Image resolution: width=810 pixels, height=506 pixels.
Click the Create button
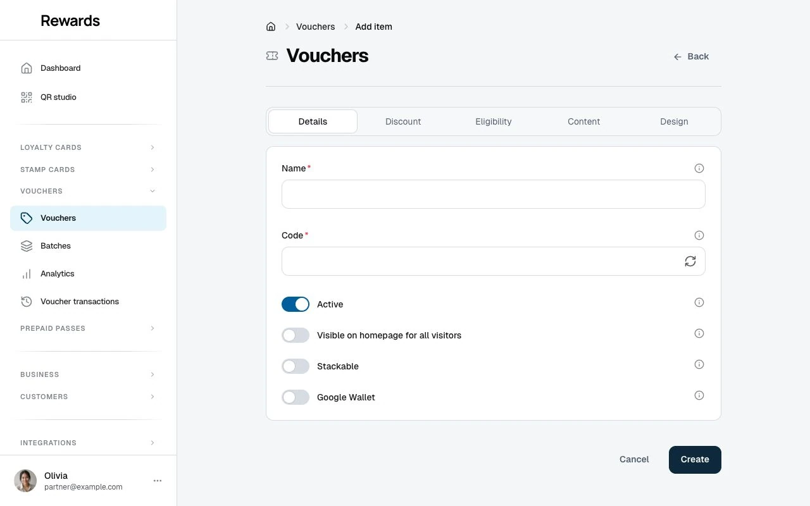coord(695,460)
